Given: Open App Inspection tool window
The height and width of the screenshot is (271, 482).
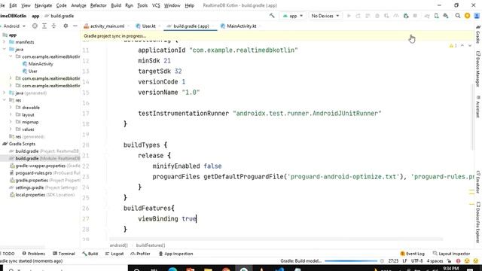Looking at the screenshot, I should (175, 254).
